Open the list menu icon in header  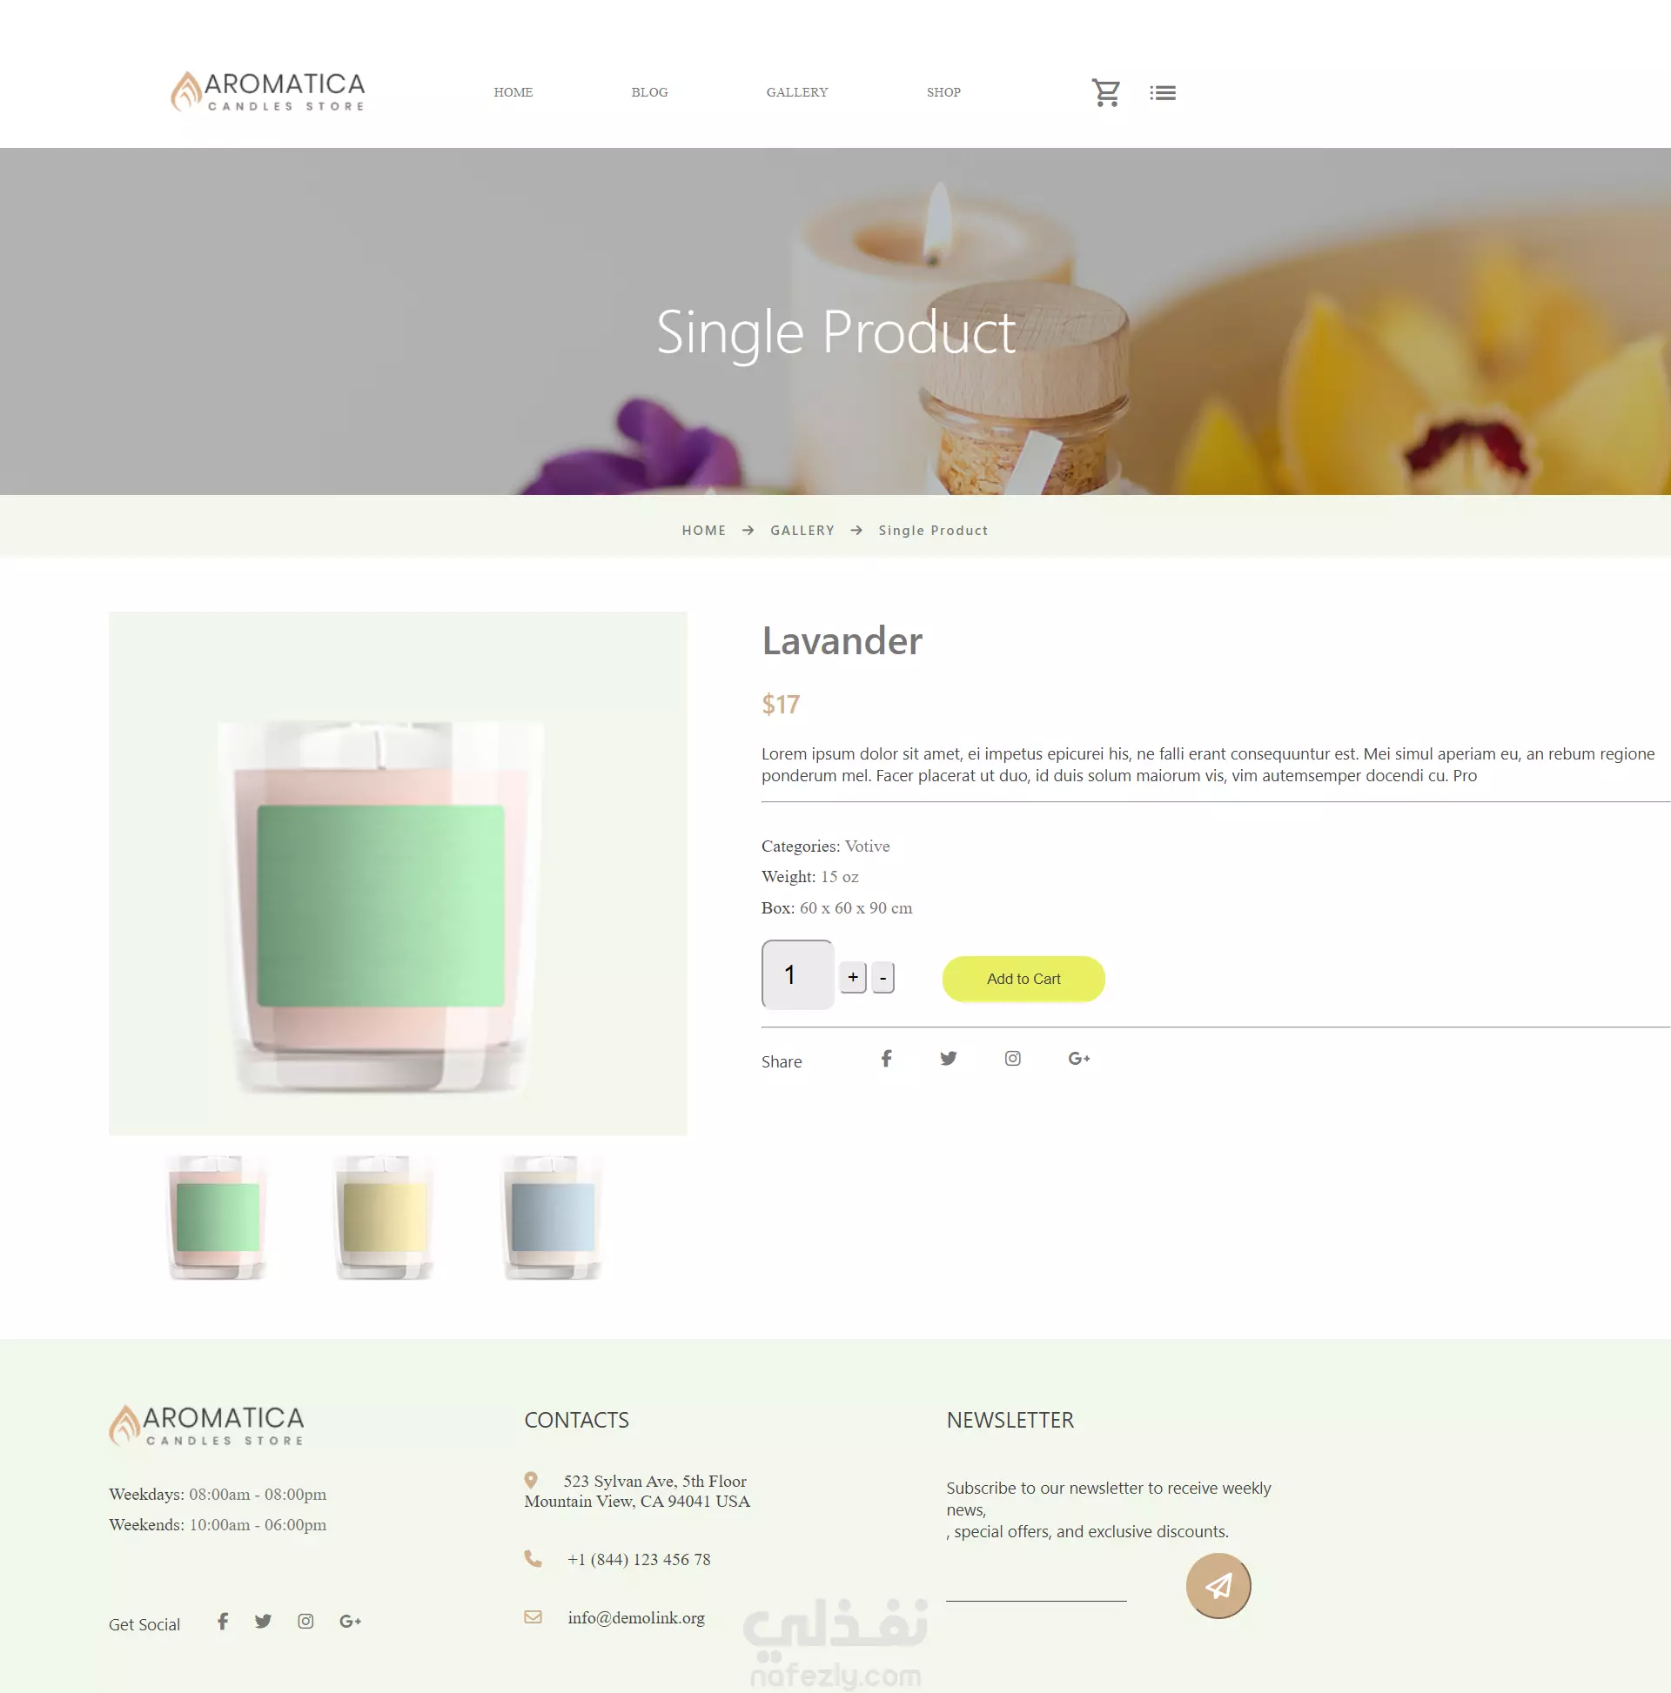click(x=1163, y=93)
